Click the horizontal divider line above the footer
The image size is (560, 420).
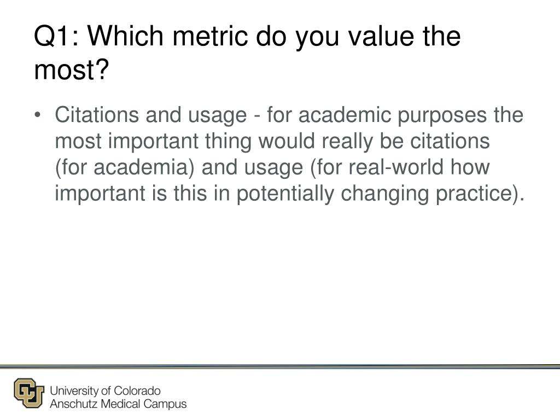(280, 366)
